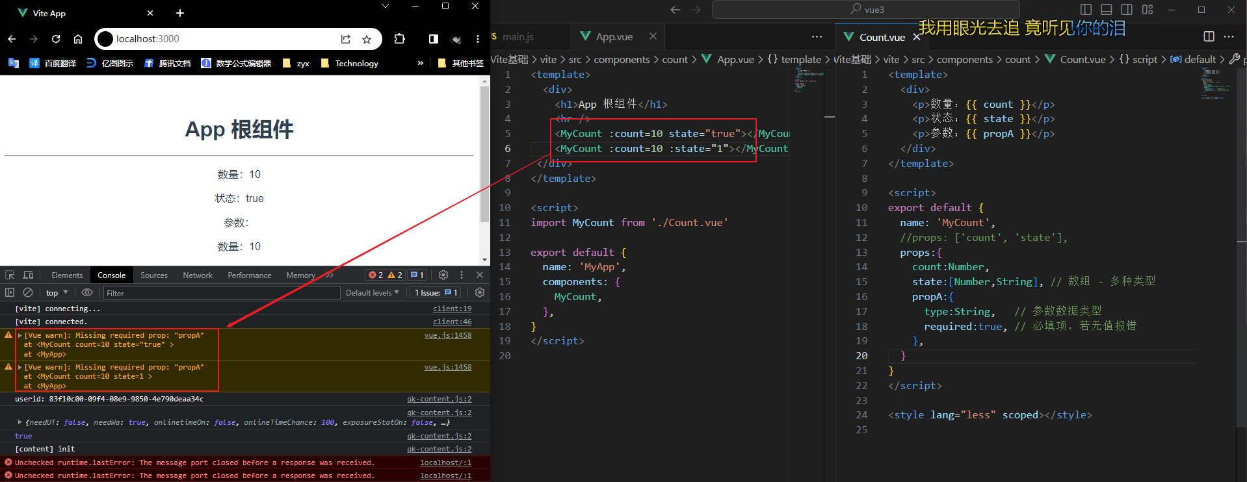1247x482 pixels.
Task: Customize VS Code layout icon
Action: 1148,10
